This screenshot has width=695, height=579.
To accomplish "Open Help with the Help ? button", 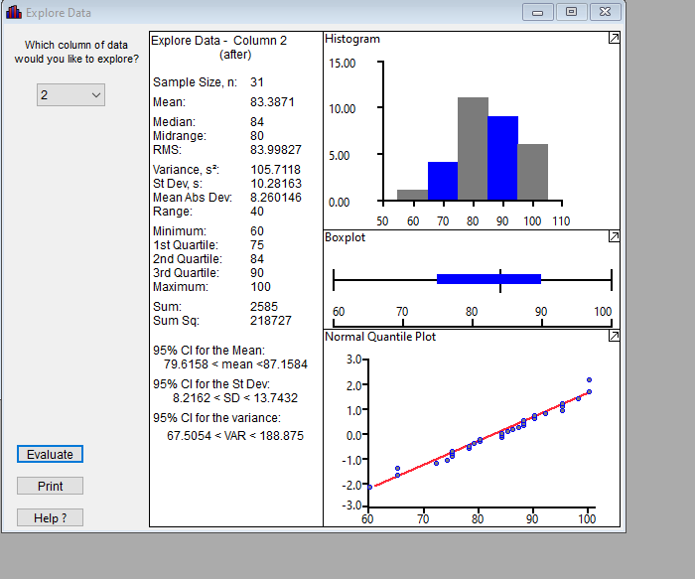I will click(50, 517).
